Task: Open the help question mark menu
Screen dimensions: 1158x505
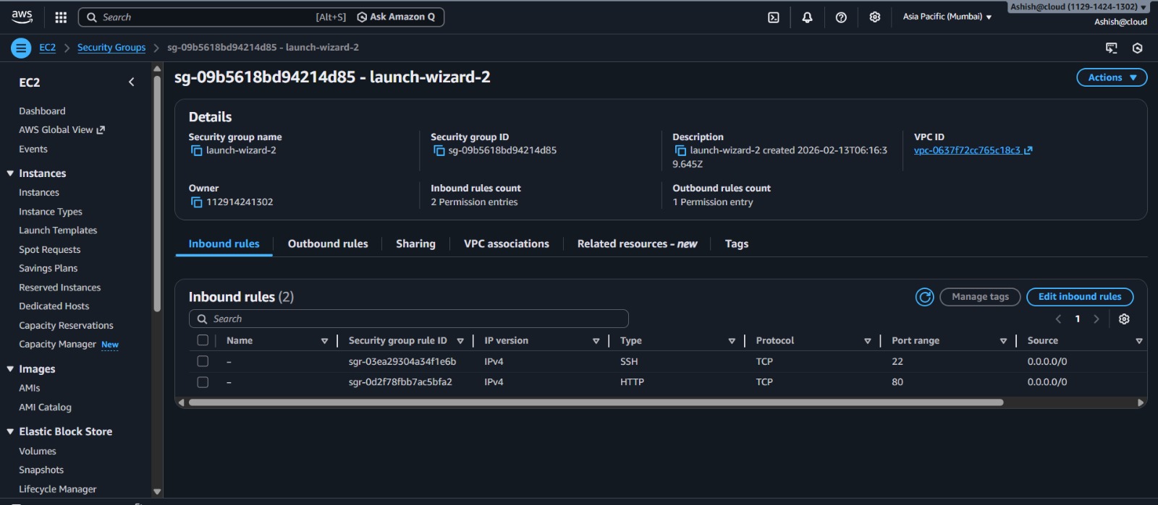Action: pos(841,17)
